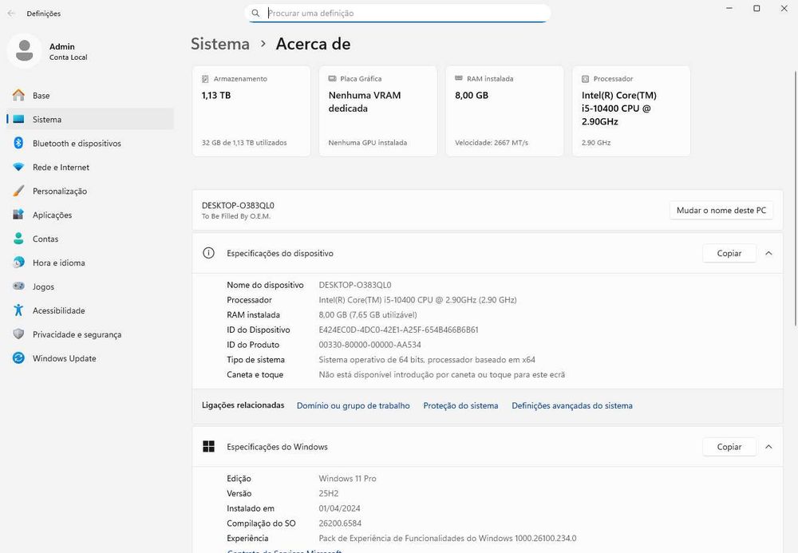Click the Contas person icon
Screen dimensions: 798x553
tap(18, 239)
